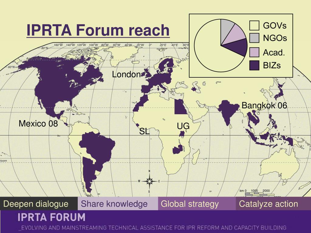Click the '0°' longitude label
The width and height of the screenshot is (311, 233).
tap(150, 45)
